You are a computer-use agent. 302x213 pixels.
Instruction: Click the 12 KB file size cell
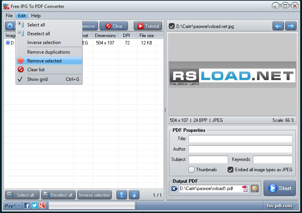click(x=146, y=43)
